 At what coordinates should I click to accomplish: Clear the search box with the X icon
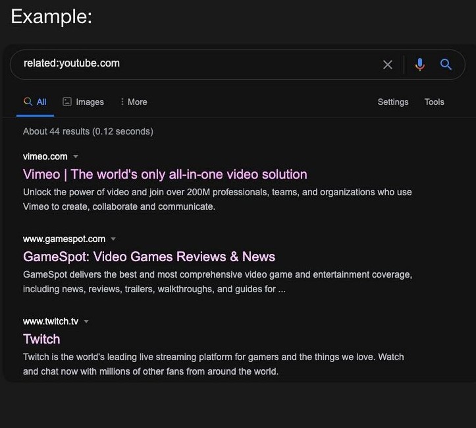click(387, 65)
